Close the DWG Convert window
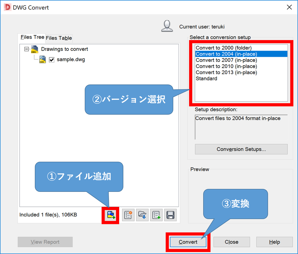The height and width of the screenshot is (254, 298). [x=289, y=7]
